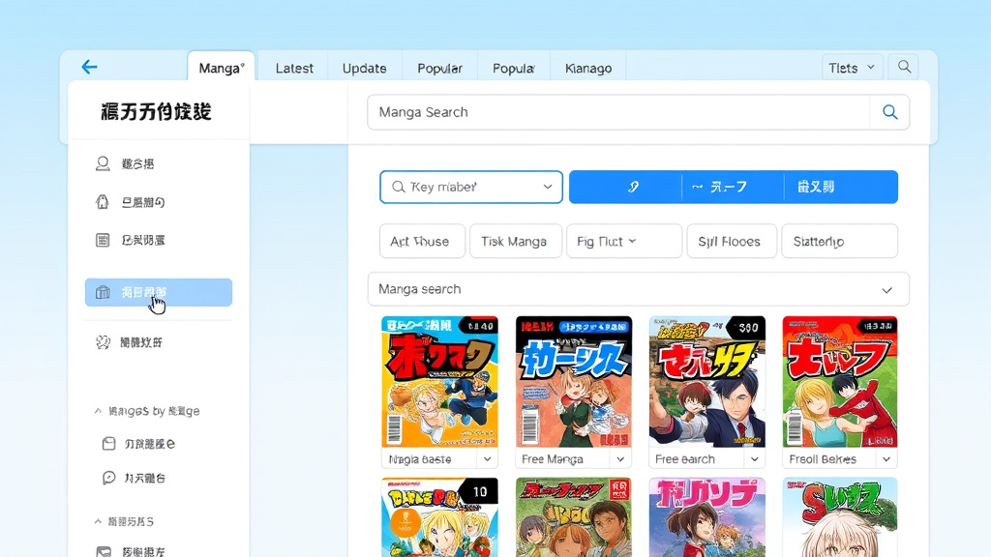Open the Tlets dropdown at top right

click(851, 67)
